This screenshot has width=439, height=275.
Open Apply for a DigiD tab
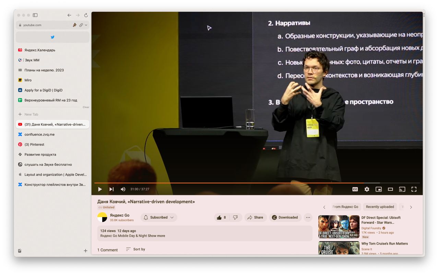[52, 90]
